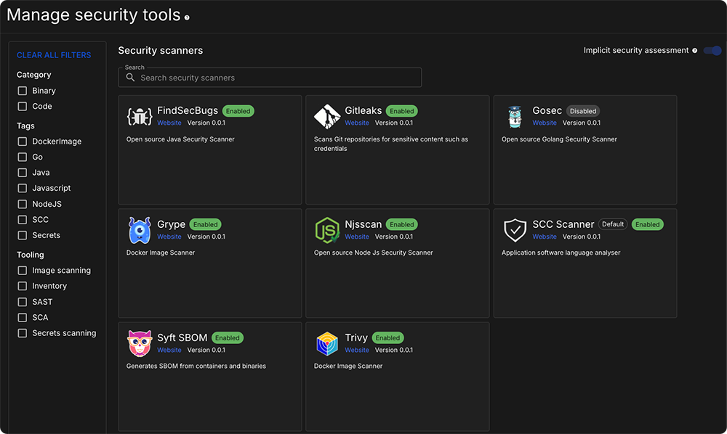Click the FindSecBugs Enabled badge
The height and width of the screenshot is (434, 727).
point(238,111)
